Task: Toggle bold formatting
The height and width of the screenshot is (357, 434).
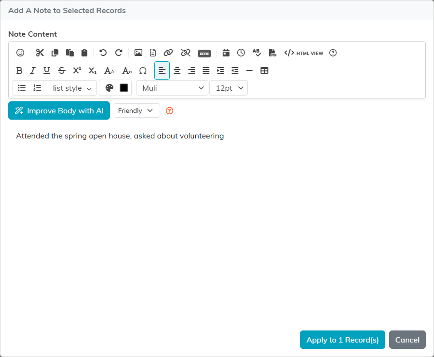Action: 19,70
